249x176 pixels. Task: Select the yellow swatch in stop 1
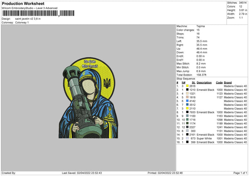(187, 86)
